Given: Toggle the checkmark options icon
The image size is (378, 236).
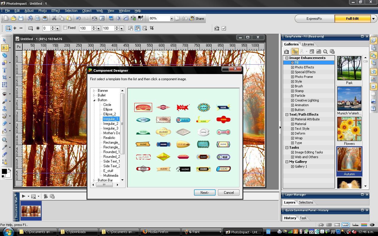Looking at the screenshot, I should click(x=224, y=28).
